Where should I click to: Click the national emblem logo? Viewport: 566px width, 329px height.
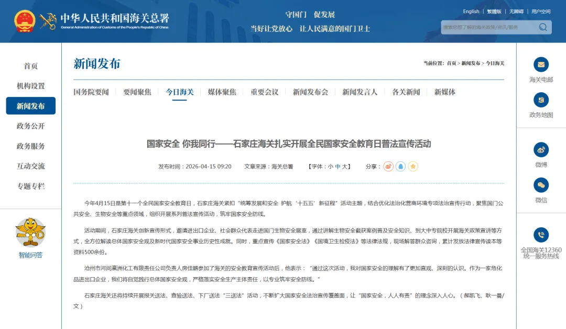[25, 21]
